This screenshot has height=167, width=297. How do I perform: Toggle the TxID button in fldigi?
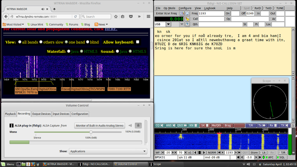tap(267, 8)
